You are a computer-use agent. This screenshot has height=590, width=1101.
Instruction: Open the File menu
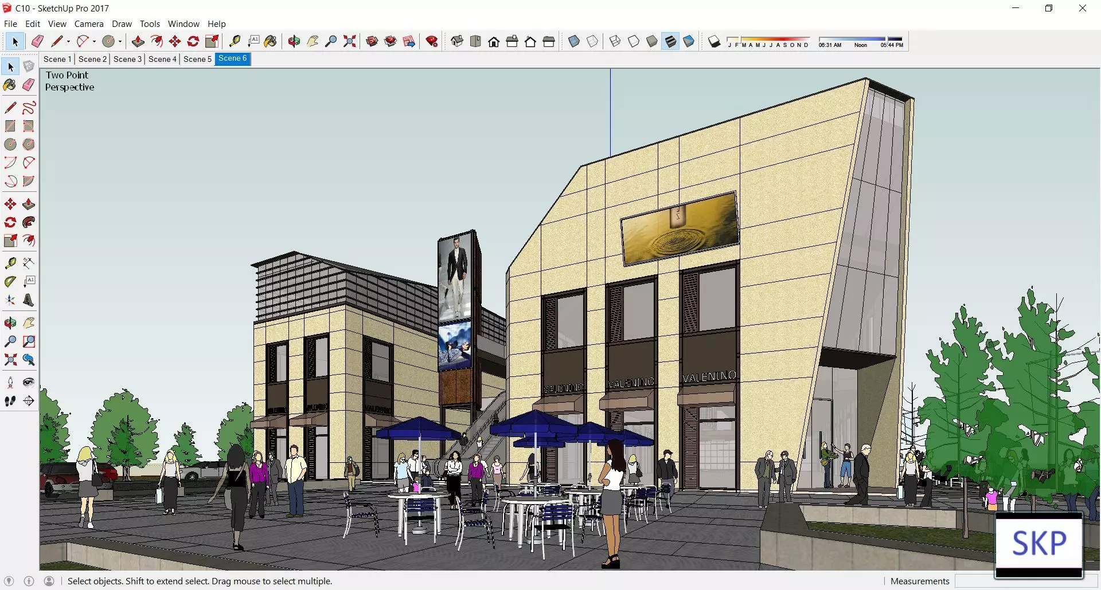coord(10,23)
